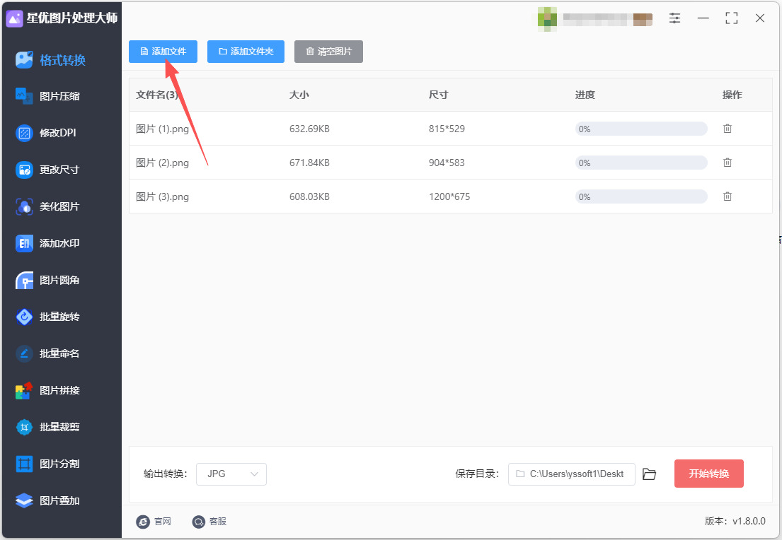Click the 修改DPI sidebar icon
Viewport: 782px width, 540px height.
24,133
